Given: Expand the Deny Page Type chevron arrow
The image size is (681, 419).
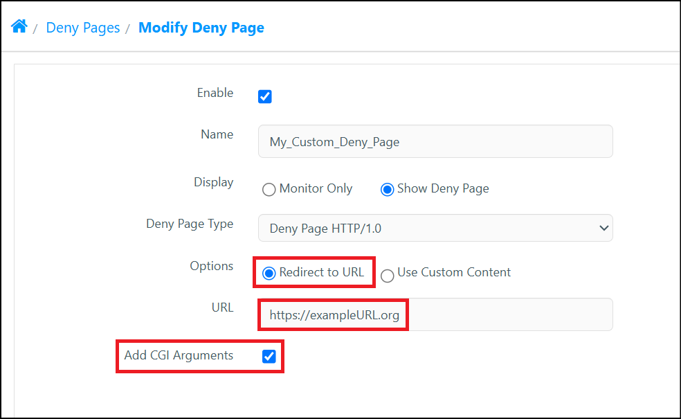Looking at the screenshot, I should (x=603, y=228).
